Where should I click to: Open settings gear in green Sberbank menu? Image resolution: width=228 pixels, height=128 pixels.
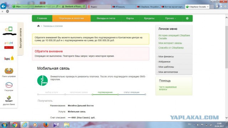(187, 18)
